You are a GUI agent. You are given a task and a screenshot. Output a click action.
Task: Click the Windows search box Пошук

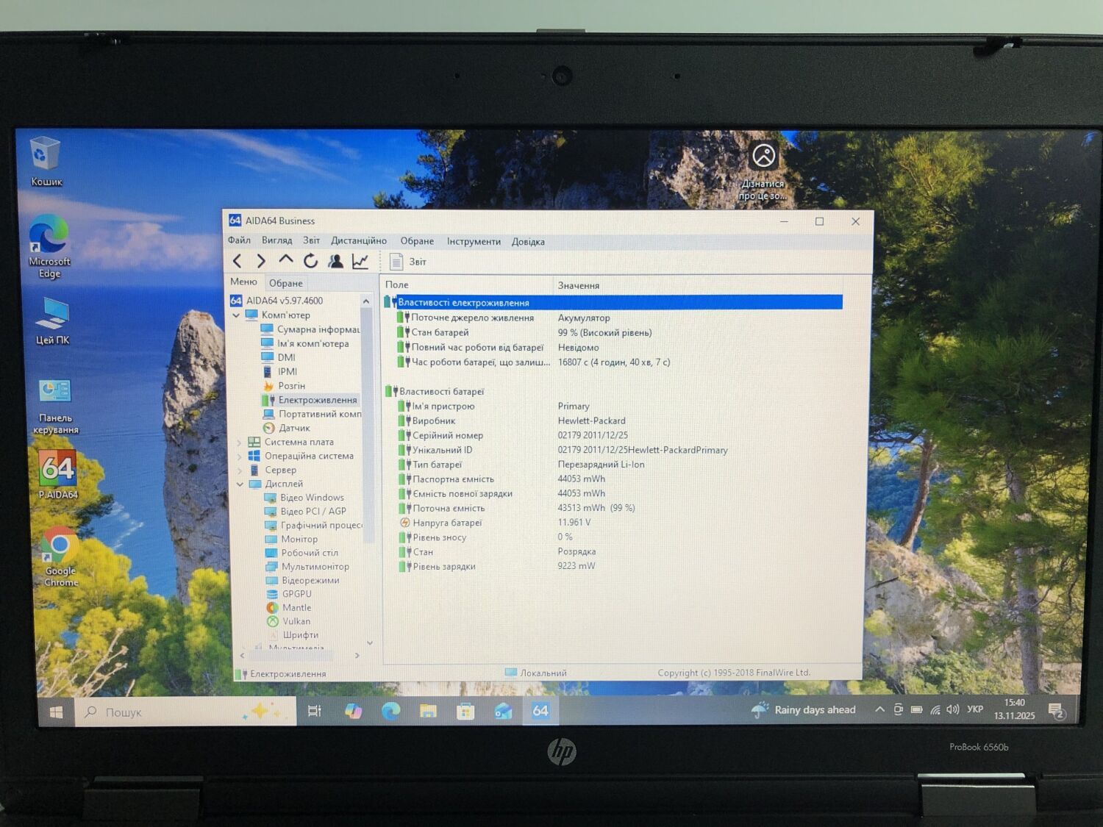(x=184, y=712)
